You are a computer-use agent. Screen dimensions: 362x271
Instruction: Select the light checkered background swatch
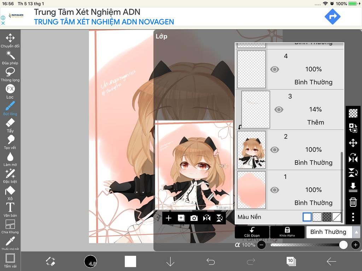click(317, 217)
